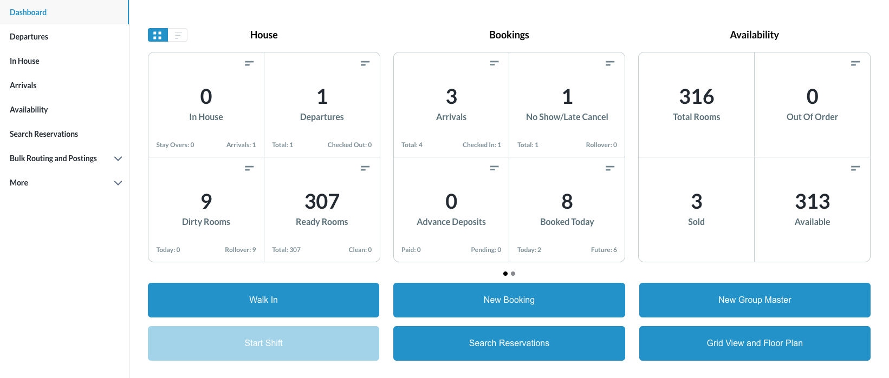Open the Available tile menu icon

tap(855, 168)
